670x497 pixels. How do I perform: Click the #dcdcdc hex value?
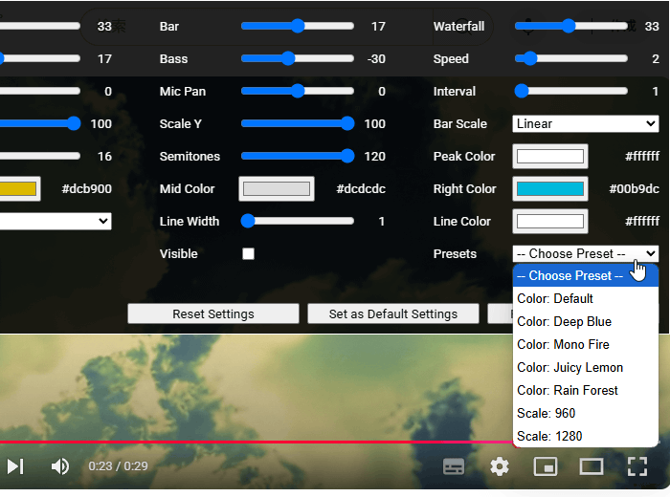[361, 188]
